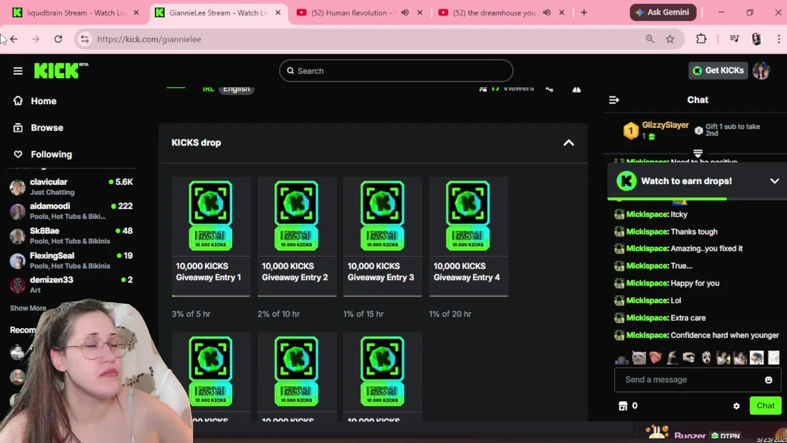Mute the dreamhouse tab audio
787x443 pixels.
(547, 12)
